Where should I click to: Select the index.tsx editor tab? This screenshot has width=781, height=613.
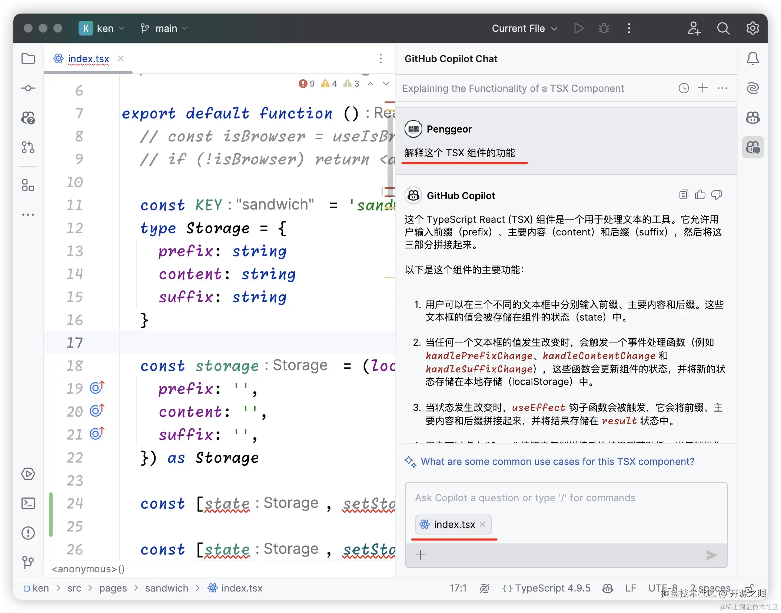click(x=88, y=59)
